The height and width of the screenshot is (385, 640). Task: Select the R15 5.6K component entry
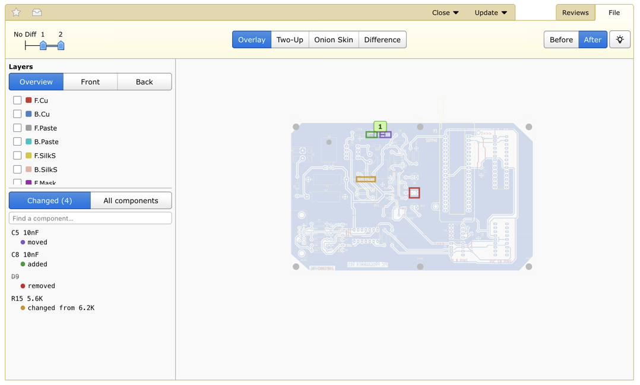[x=27, y=298]
